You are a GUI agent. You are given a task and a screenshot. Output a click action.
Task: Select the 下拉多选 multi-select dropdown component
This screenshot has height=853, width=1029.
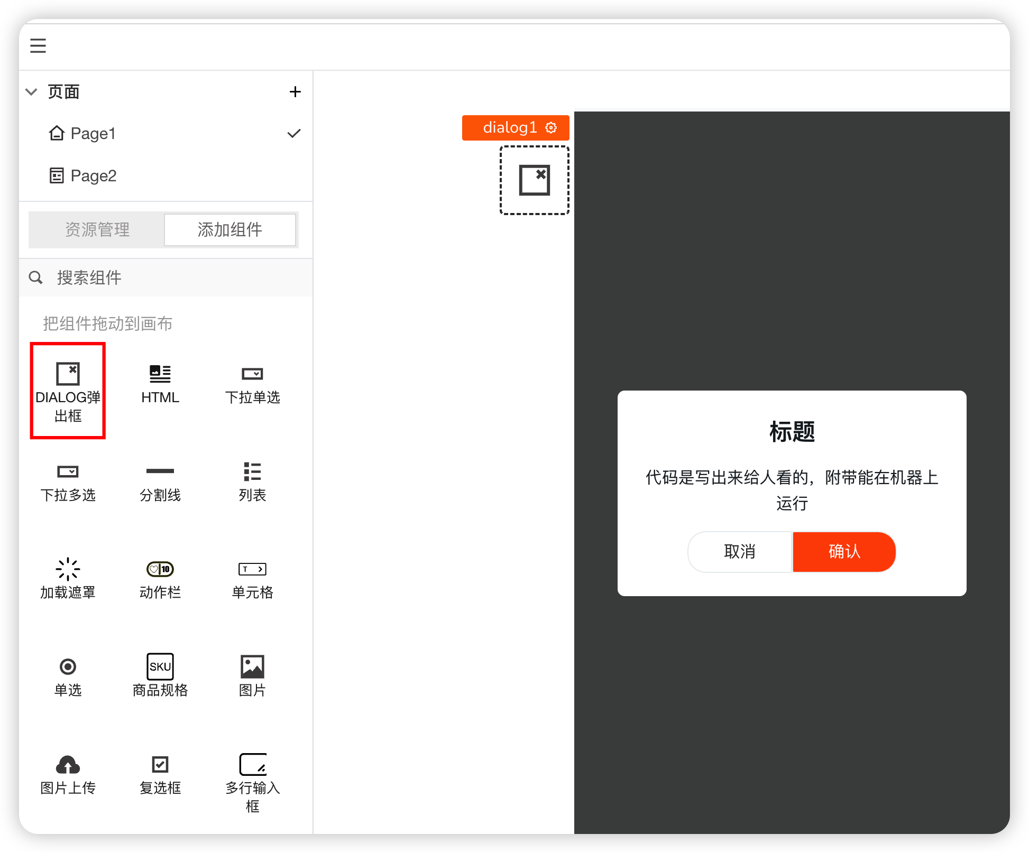tap(68, 471)
